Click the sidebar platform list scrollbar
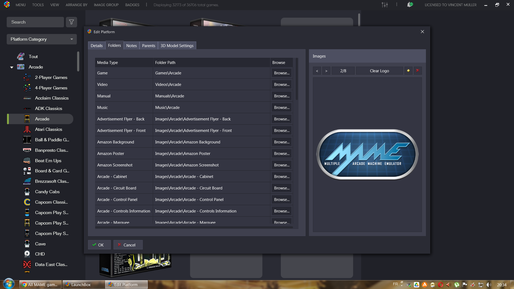 pos(78,62)
